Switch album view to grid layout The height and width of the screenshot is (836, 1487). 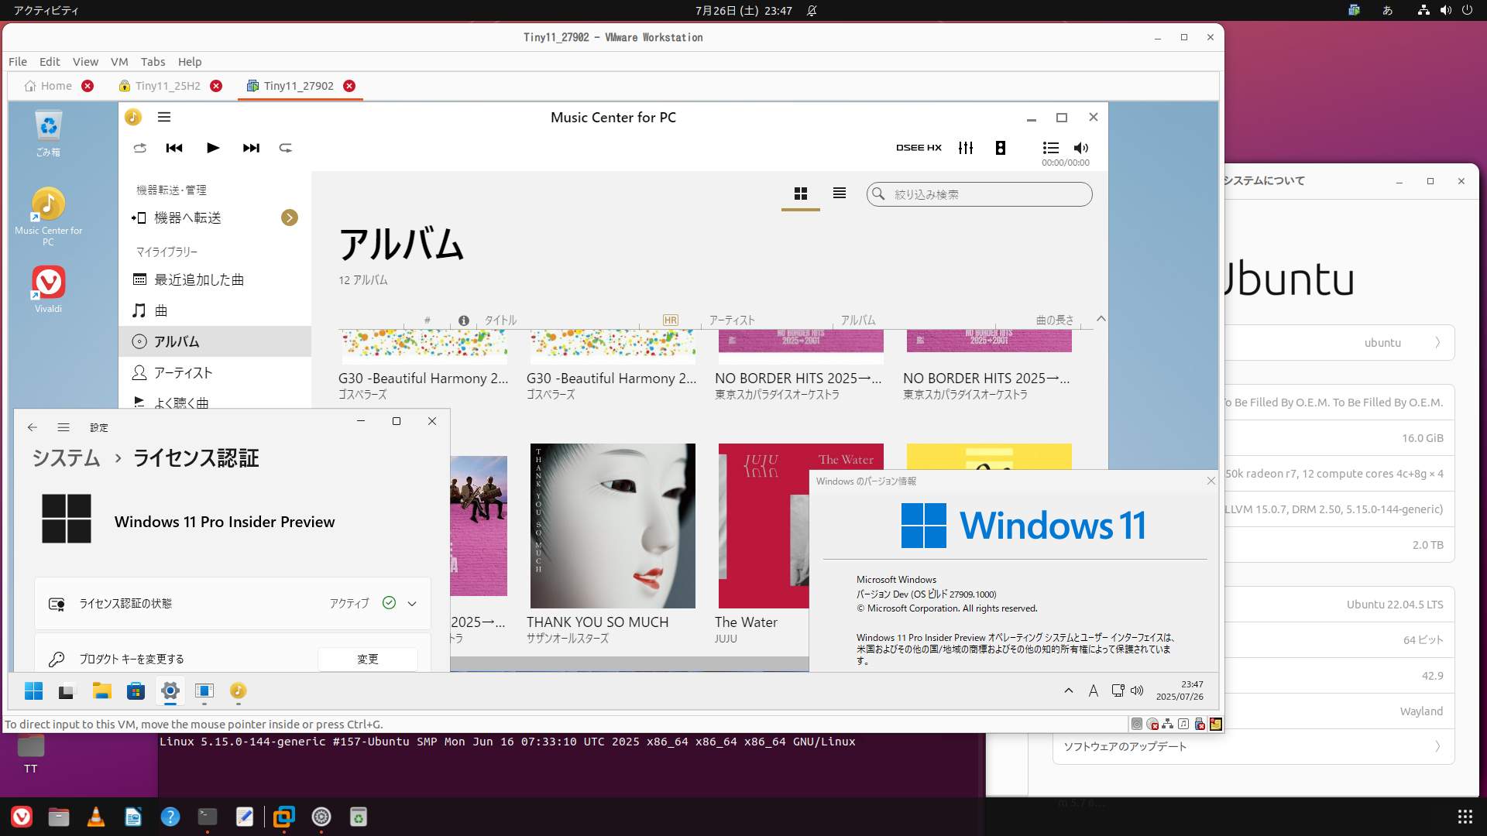801,194
